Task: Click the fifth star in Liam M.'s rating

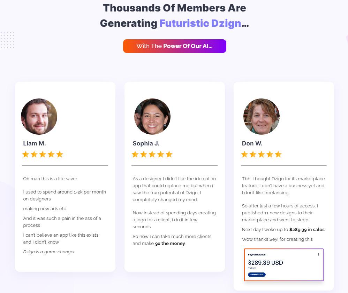Action: (x=60, y=155)
